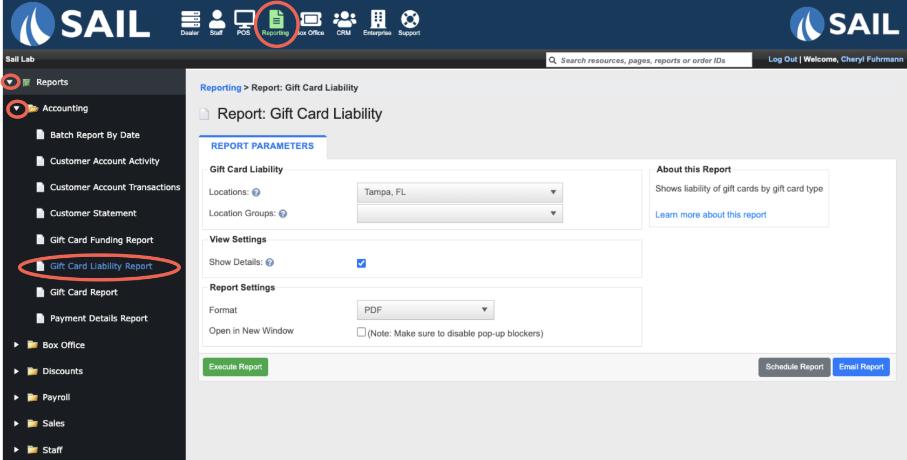The height and width of the screenshot is (460, 907).
Task: Click the help icon beside Locations
Action: point(256,193)
